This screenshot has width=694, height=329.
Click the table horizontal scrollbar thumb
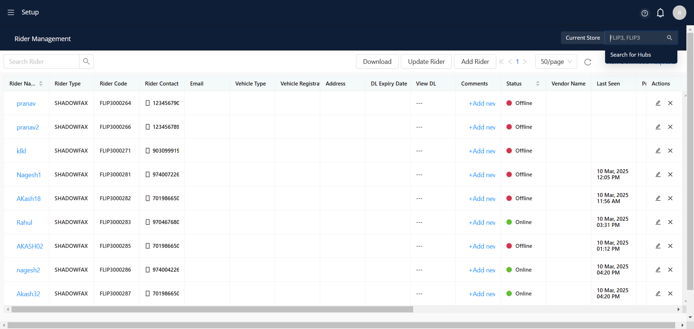click(212, 309)
